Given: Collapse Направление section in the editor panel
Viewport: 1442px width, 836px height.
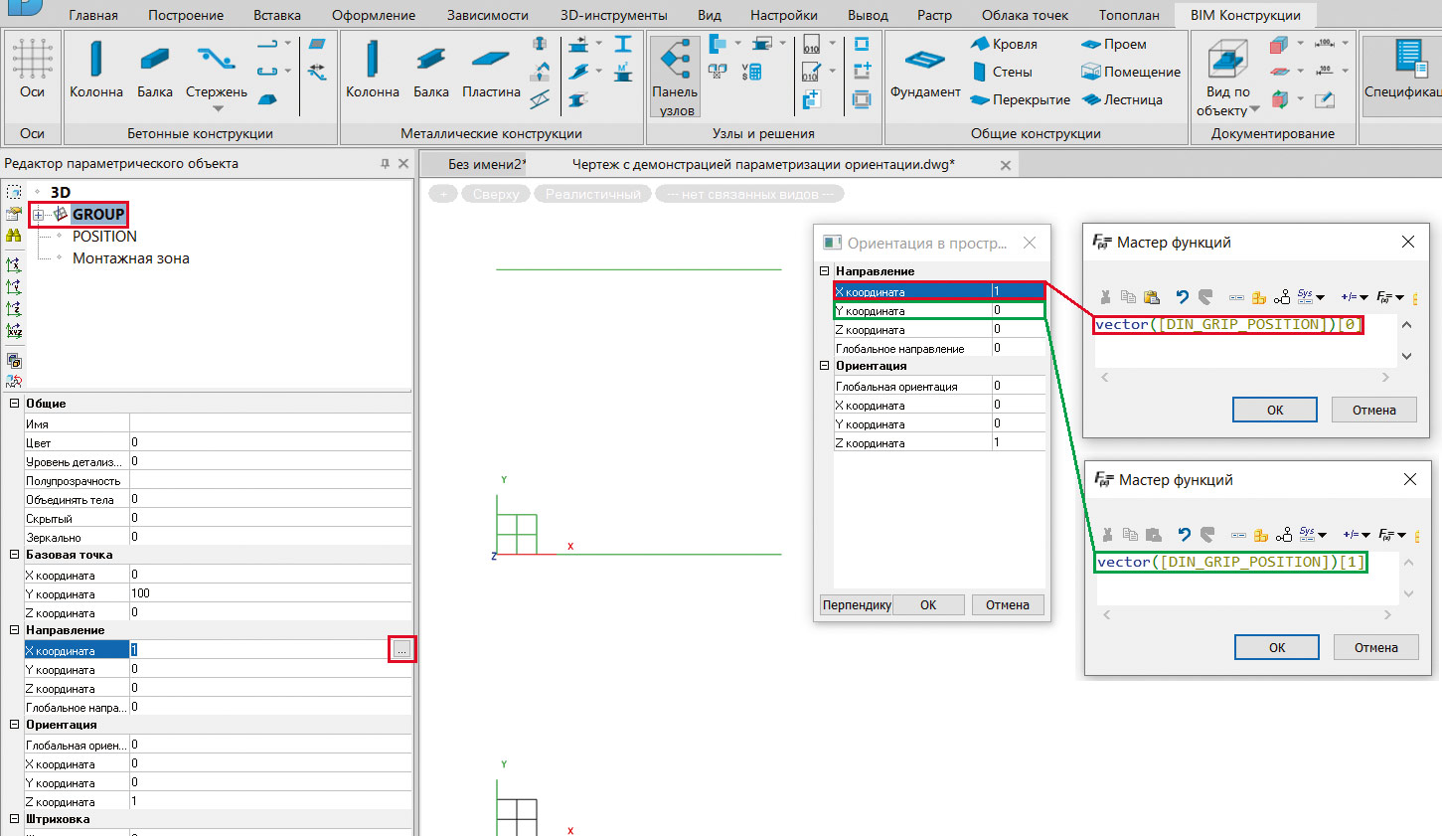Looking at the screenshot, I should click(14, 630).
